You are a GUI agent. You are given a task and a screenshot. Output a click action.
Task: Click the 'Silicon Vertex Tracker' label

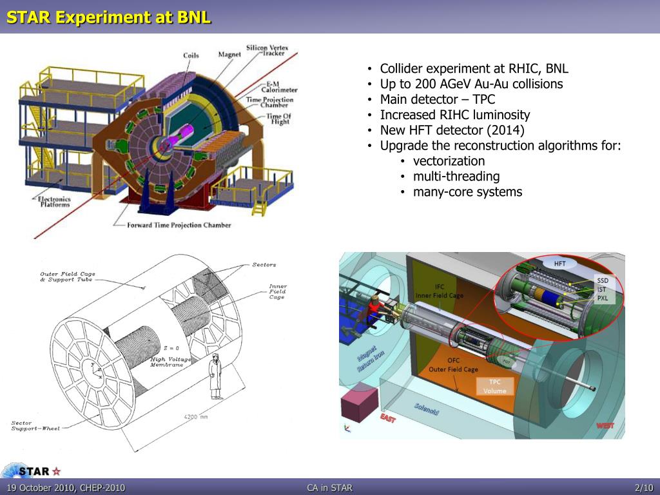pos(267,50)
